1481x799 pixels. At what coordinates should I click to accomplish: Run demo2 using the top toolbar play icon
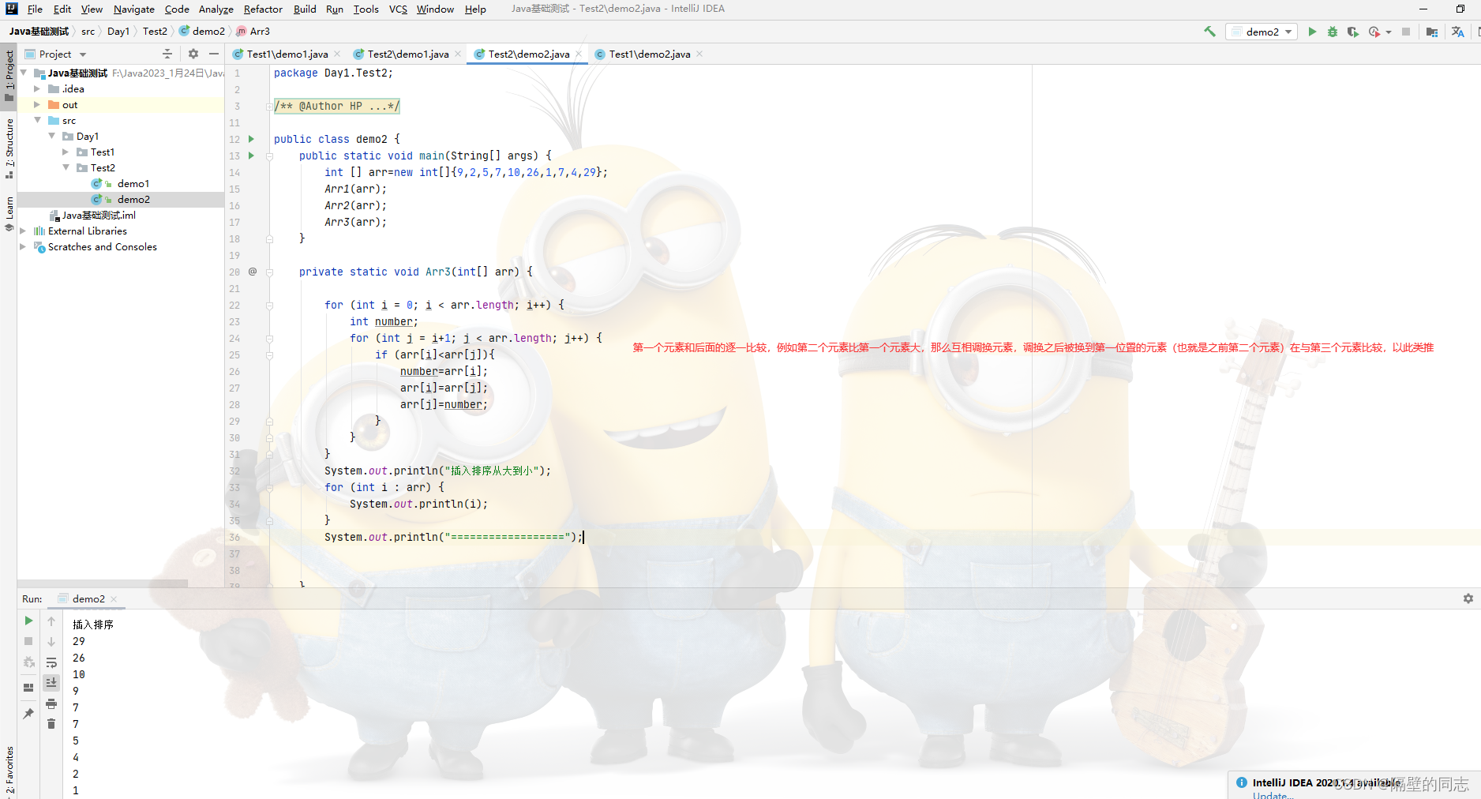tap(1312, 32)
